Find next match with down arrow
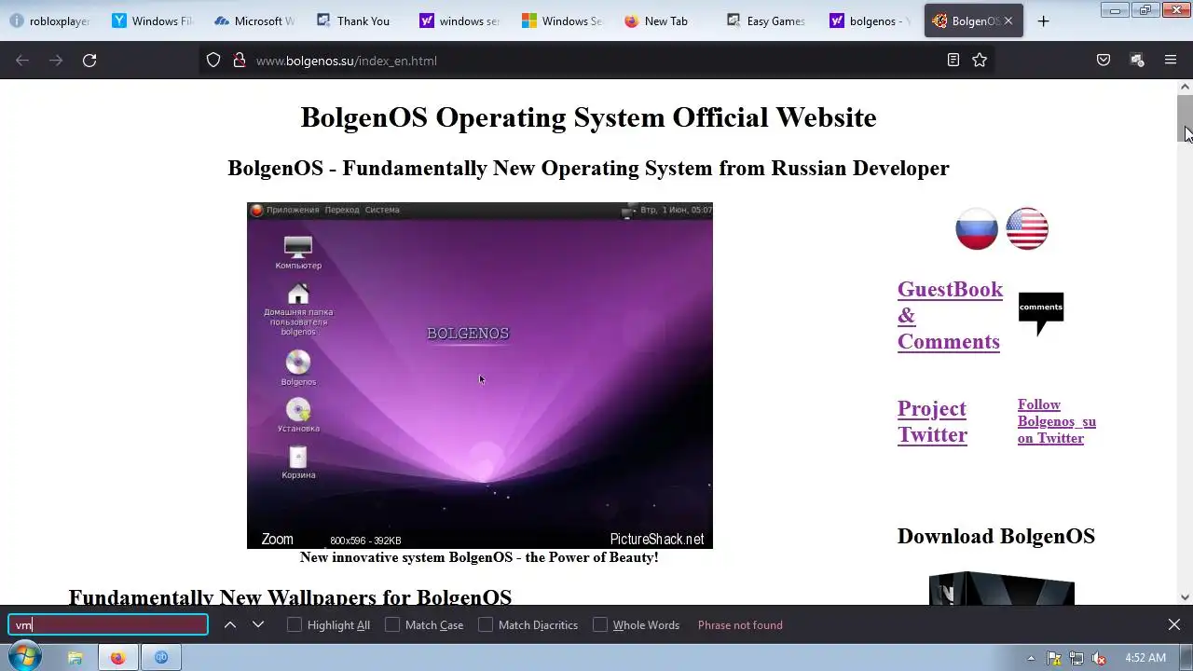This screenshot has height=671, width=1193. point(258,624)
